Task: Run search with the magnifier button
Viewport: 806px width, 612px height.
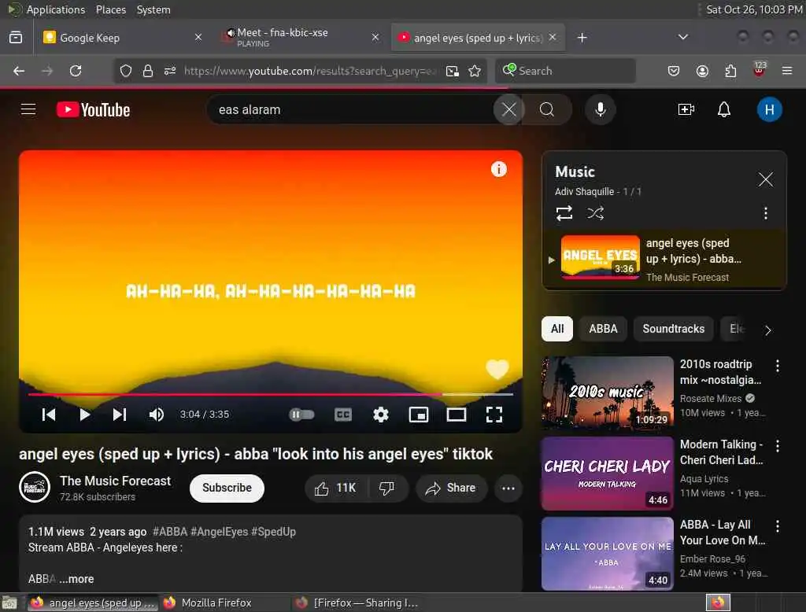Action: point(547,109)
